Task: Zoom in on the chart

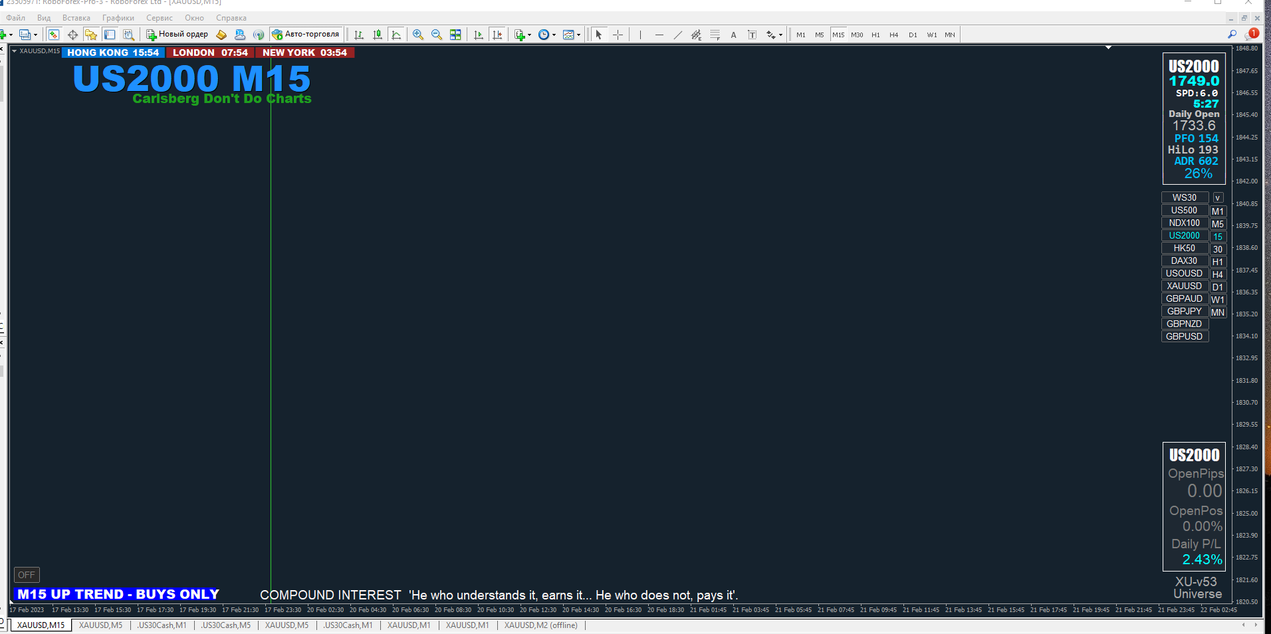Action: click(418, 35)
